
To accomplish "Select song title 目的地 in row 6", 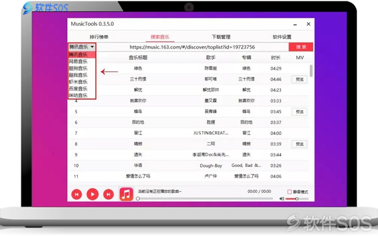I will click(138, 122).
